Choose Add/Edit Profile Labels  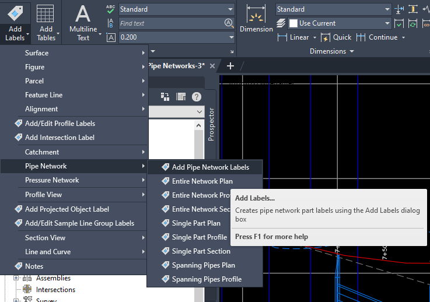point(74,124)
